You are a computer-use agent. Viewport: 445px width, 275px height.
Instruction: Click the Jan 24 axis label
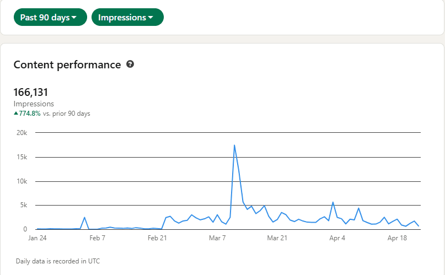click(x=37, y=238)
